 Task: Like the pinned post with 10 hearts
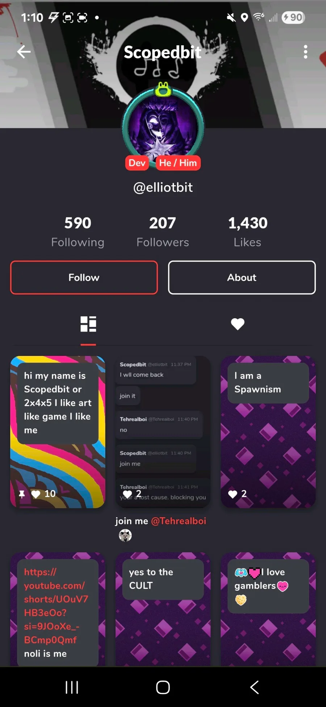36,494
